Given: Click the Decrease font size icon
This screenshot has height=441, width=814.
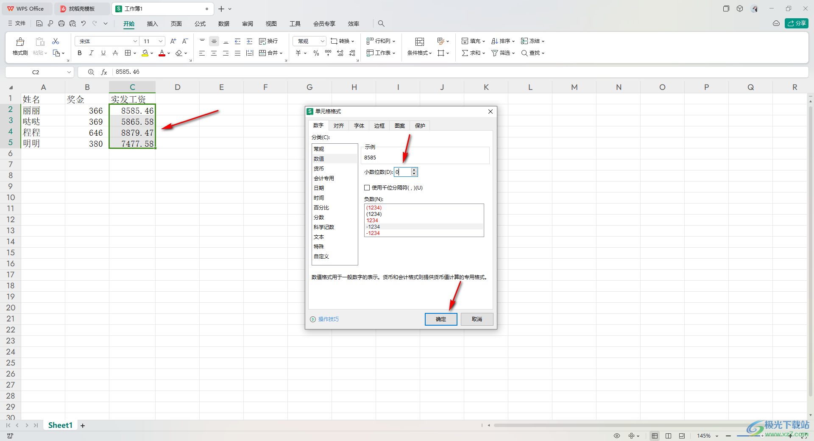Looking at the screenshot, I should point(185,41).
